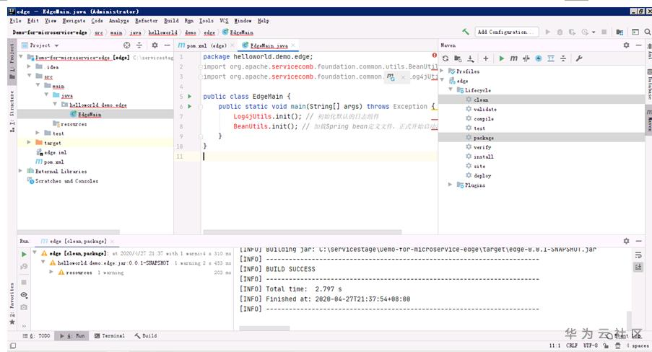
Task: Click Add Configuration button
Action: 507,32
